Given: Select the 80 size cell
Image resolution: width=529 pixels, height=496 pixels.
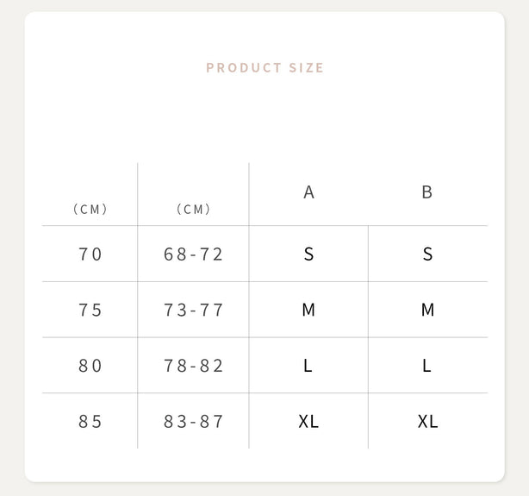Looking at the screenshot, I should (x=90, y=366).
